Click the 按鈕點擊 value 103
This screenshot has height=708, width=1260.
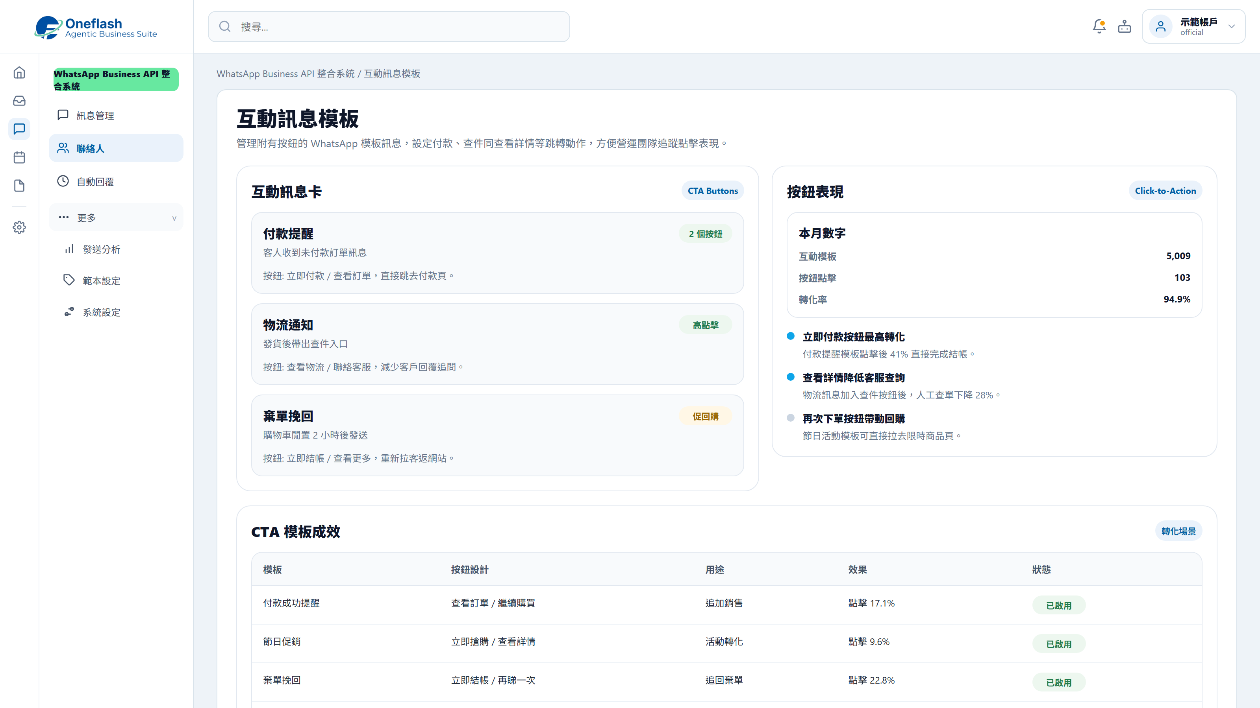[1182, 278]
